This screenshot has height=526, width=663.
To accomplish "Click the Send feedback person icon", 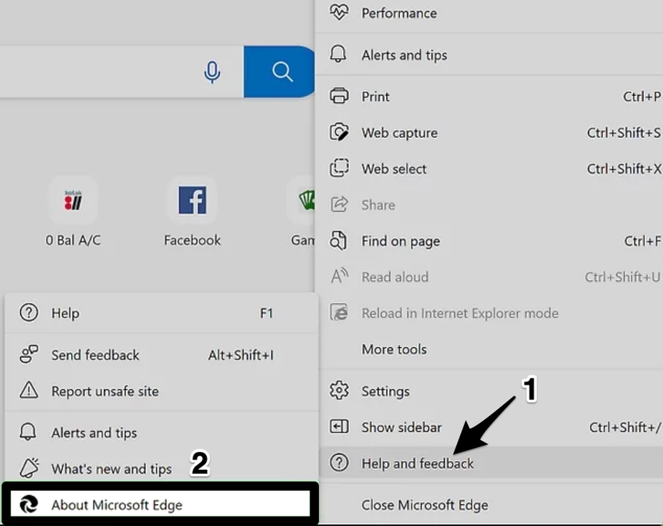I will [29, 354].
